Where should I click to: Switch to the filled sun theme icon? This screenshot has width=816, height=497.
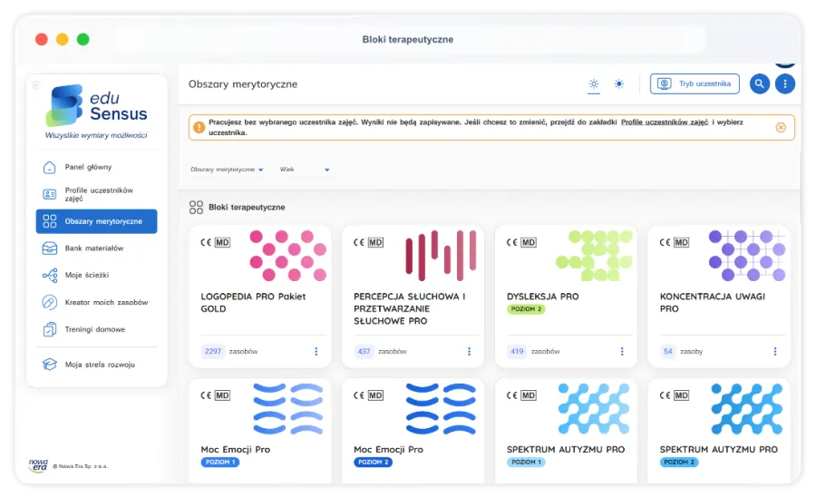point(618,83)
